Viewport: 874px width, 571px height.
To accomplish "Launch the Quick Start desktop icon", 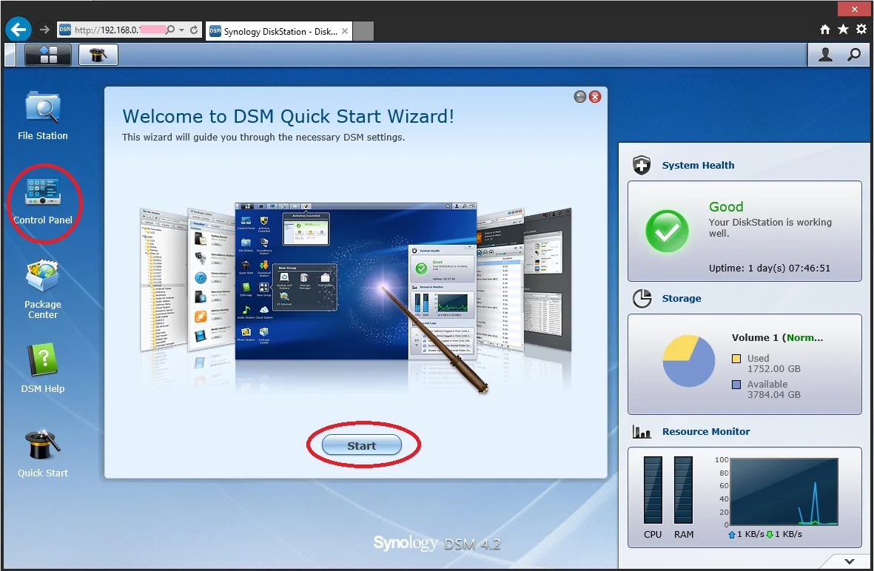I will coord(42,453).
